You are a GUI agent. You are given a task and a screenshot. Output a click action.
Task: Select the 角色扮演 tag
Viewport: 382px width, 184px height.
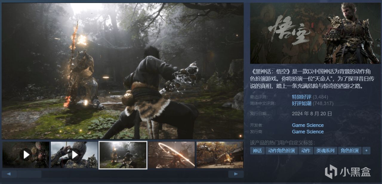(350, 151)
